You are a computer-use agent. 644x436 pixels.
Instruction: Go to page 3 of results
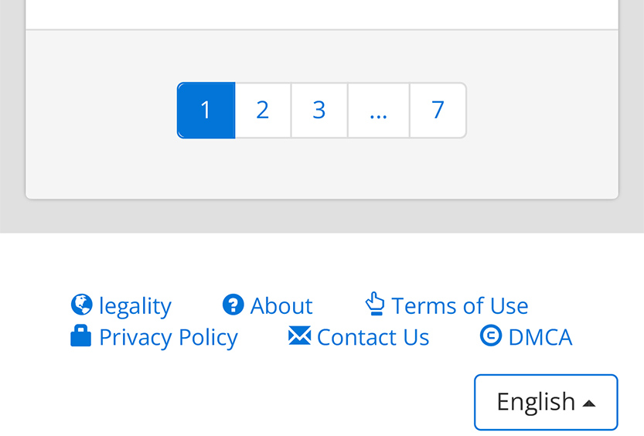pos(319,111)
